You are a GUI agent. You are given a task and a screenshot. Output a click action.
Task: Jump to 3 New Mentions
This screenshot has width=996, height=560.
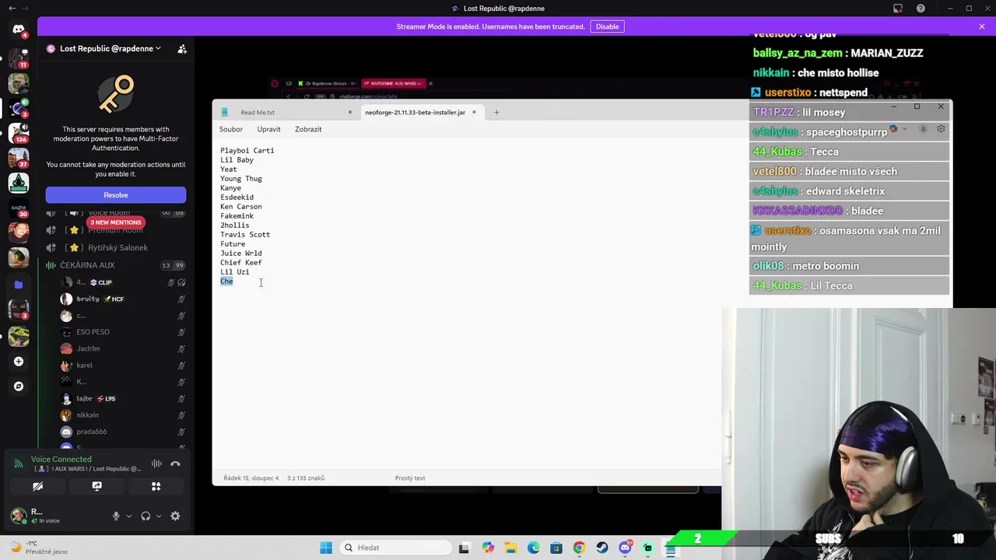pos(115,222)
